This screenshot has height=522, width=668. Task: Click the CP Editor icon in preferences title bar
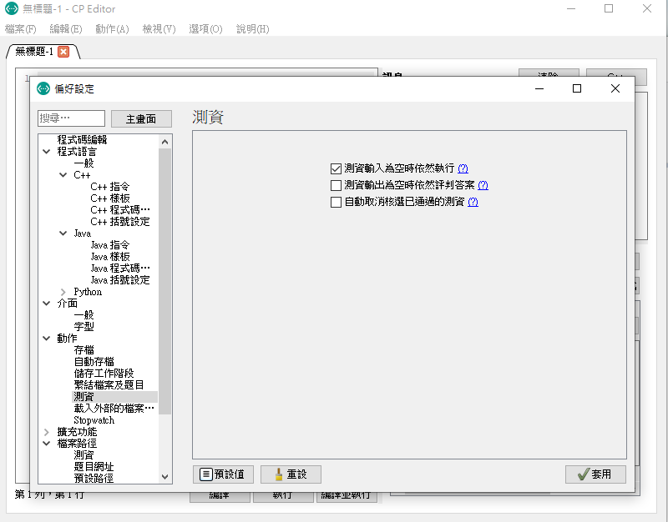pos(43,88)
